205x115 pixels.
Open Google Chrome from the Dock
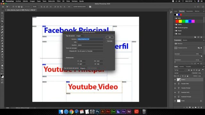tap(71, 111)
